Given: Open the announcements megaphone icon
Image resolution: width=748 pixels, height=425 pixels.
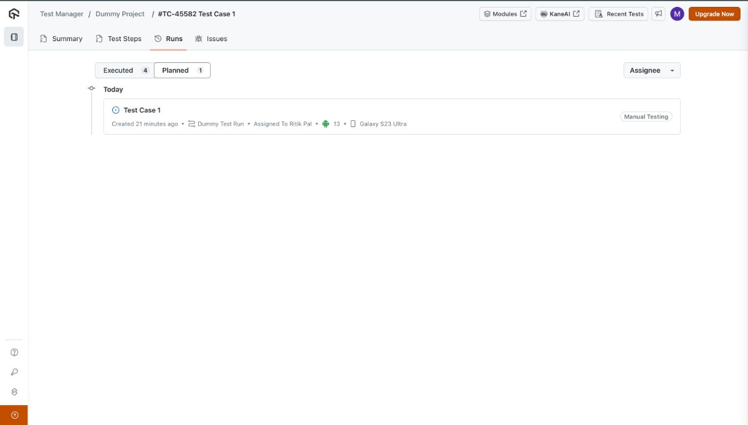Looking at the screenshot, I should pos(658,14).
